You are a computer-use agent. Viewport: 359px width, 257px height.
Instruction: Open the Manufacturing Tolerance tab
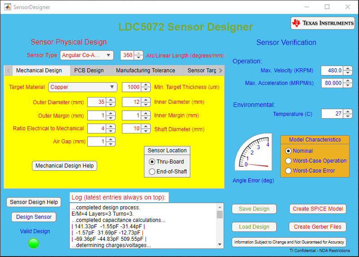tap(145, 71)
